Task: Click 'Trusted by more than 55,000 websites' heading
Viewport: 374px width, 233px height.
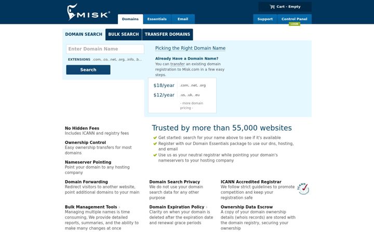Action: [222, 128]
